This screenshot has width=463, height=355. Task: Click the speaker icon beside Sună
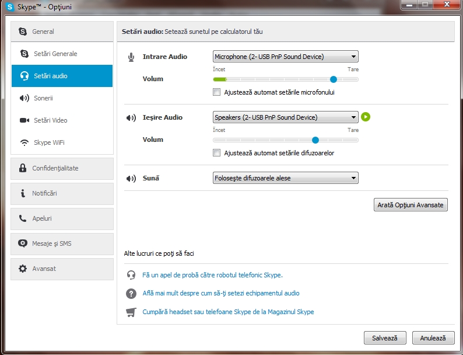131,178
